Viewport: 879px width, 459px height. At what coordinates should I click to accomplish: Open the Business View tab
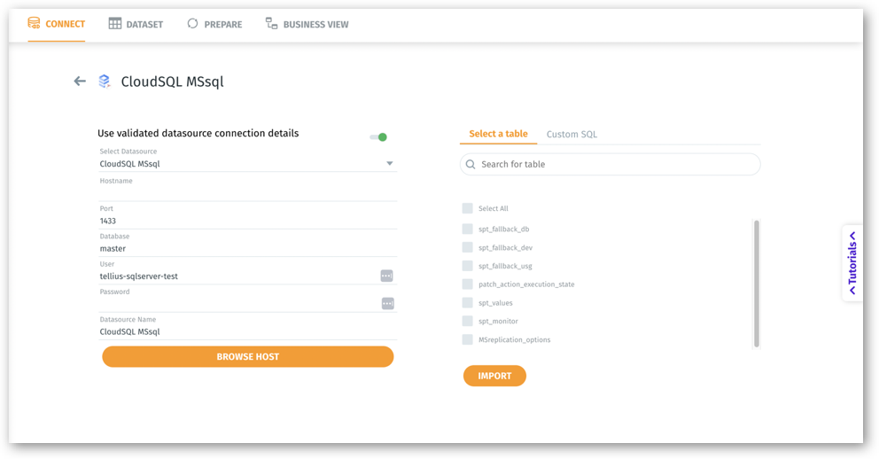[307, 24]
